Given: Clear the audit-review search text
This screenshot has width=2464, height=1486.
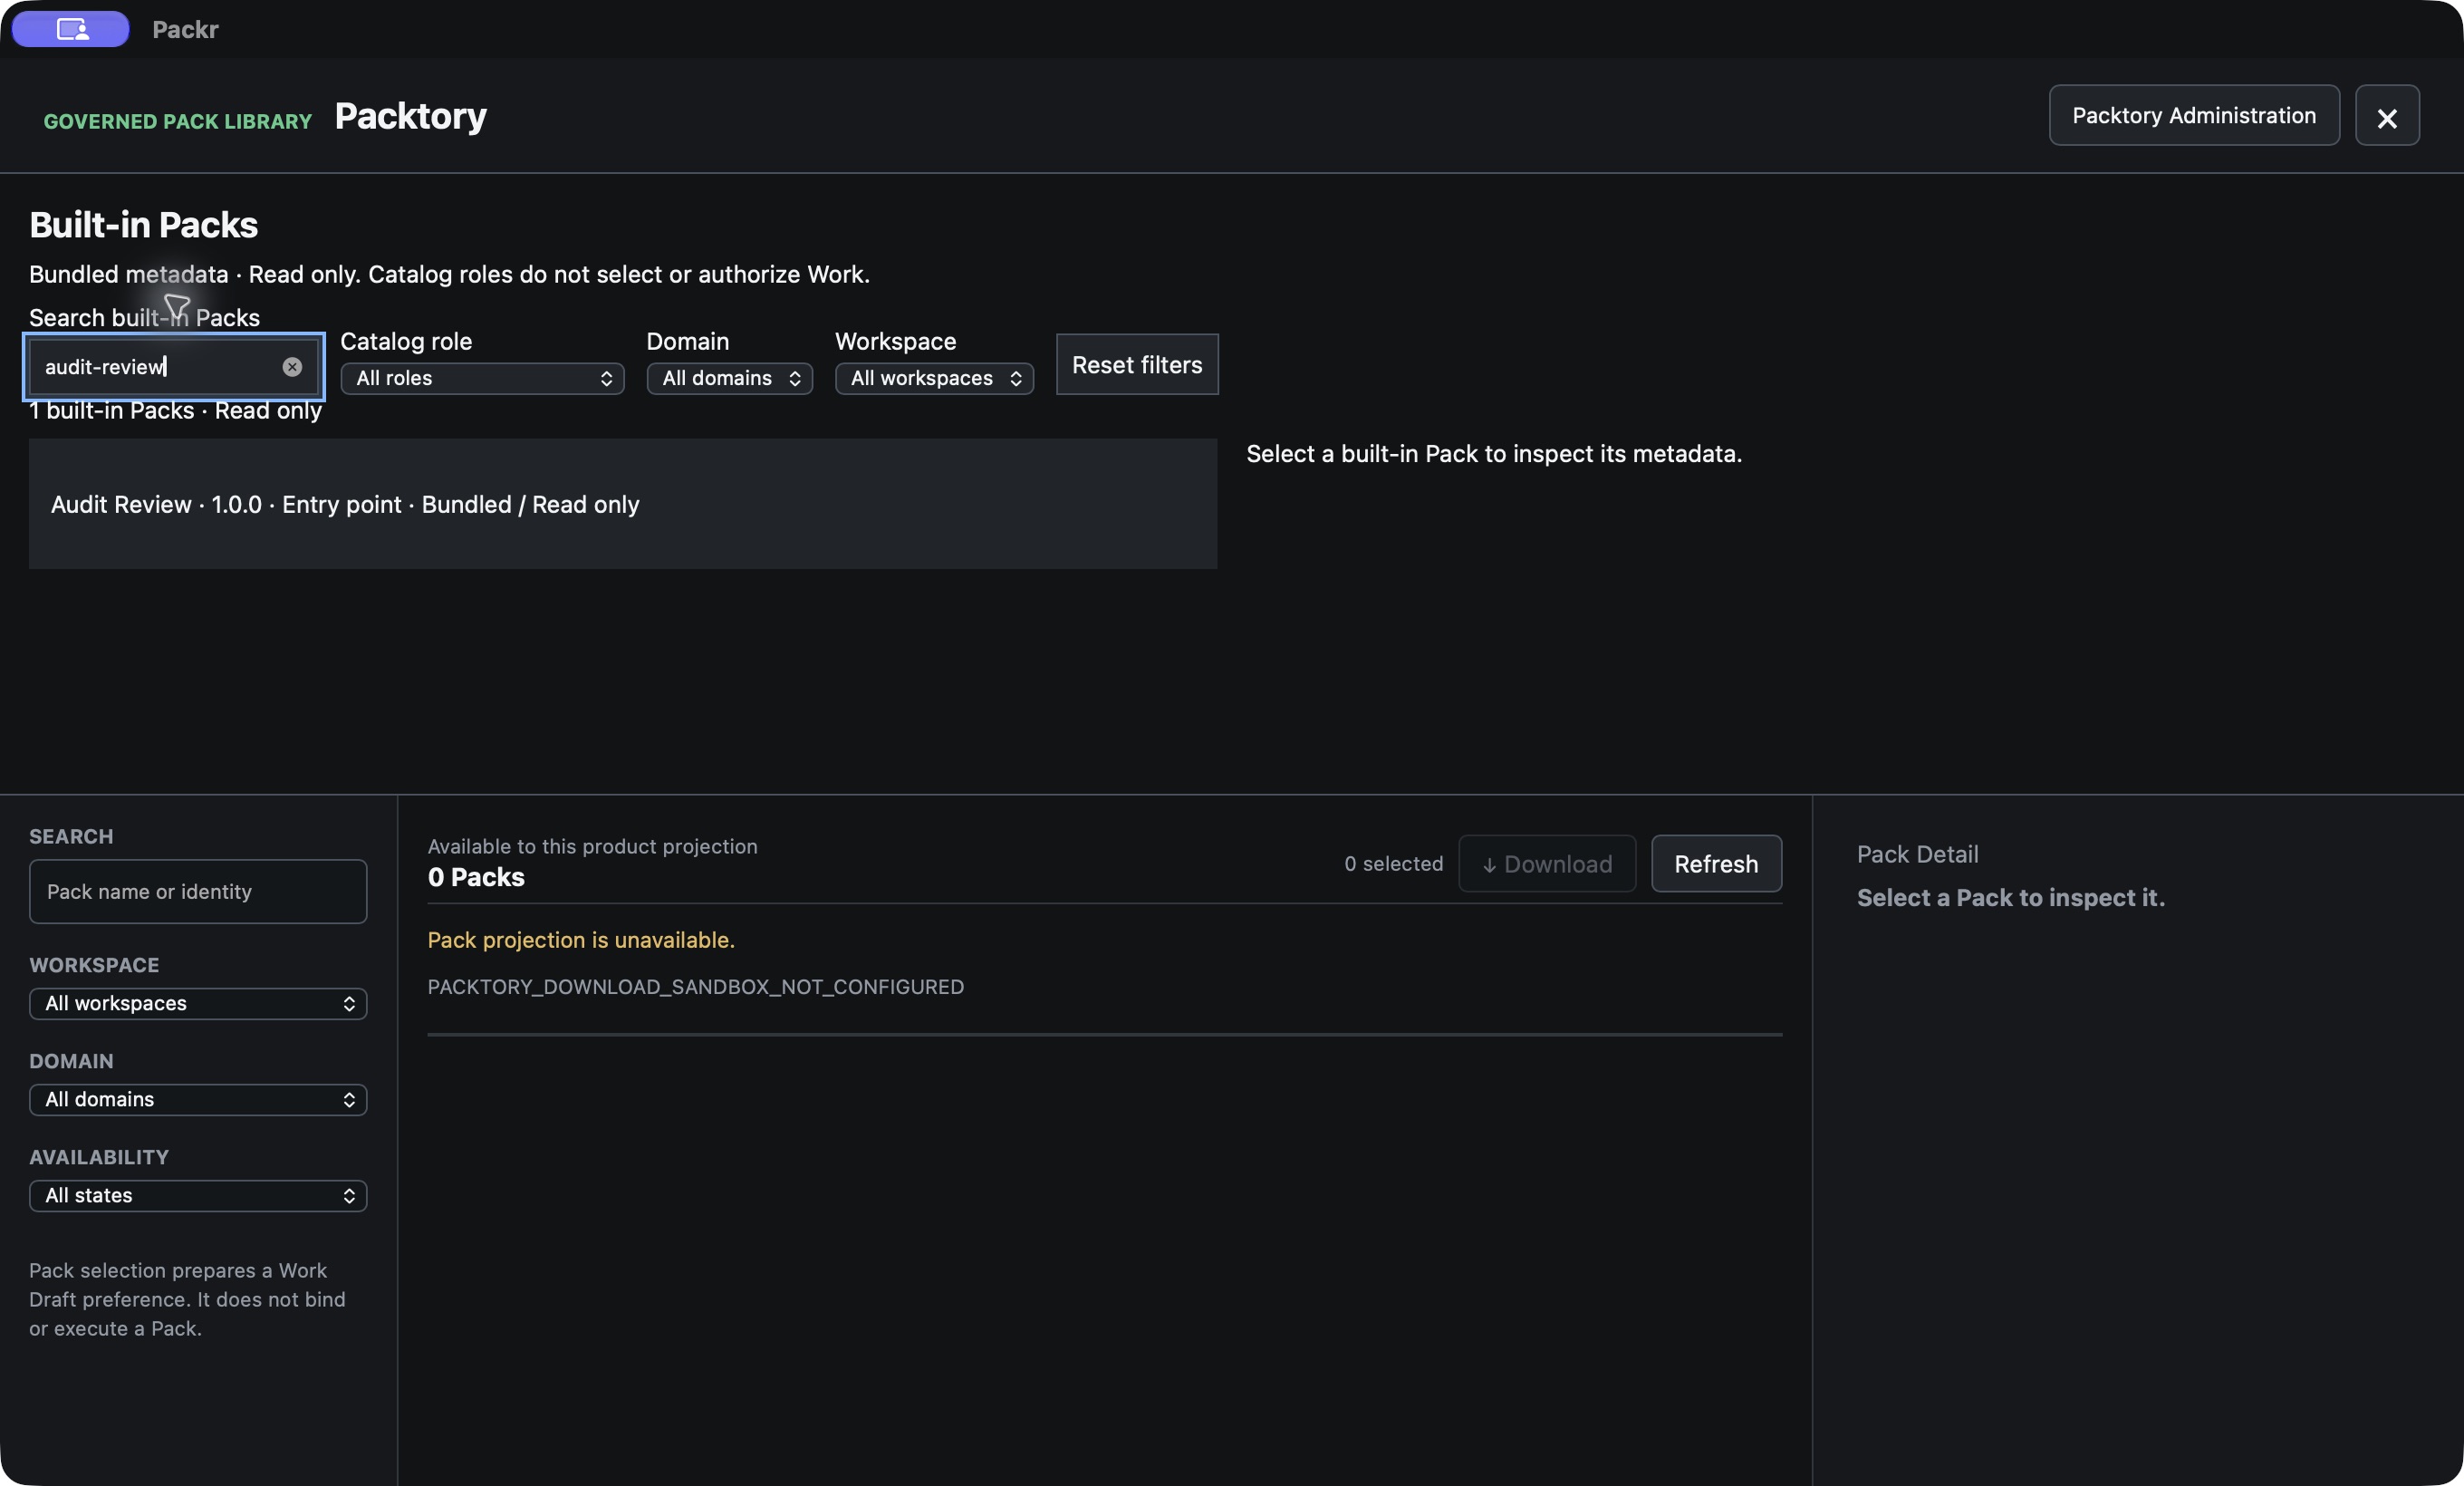Looking at the screenshot, I should [x=292, y=367].
